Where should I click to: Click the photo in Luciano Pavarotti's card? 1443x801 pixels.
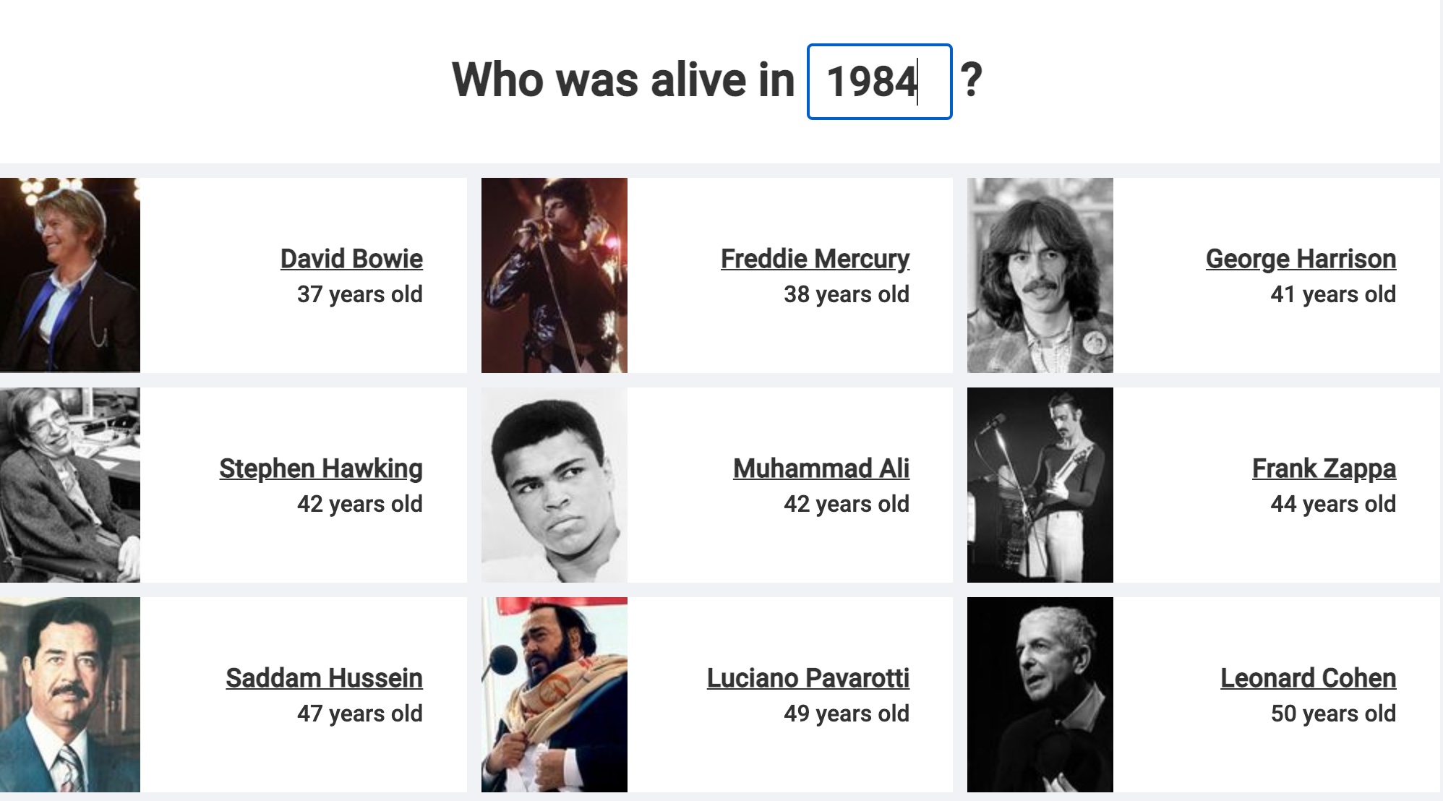point(554,694)
